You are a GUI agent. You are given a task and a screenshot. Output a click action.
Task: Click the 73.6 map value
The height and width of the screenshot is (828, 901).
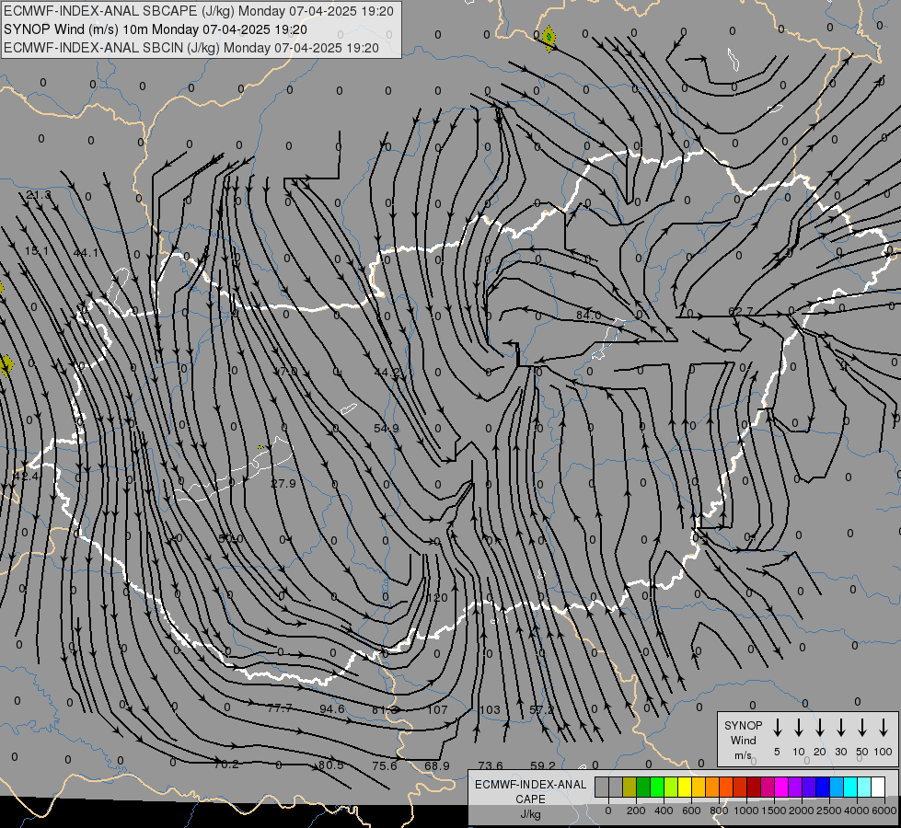[x=491, y=765]
